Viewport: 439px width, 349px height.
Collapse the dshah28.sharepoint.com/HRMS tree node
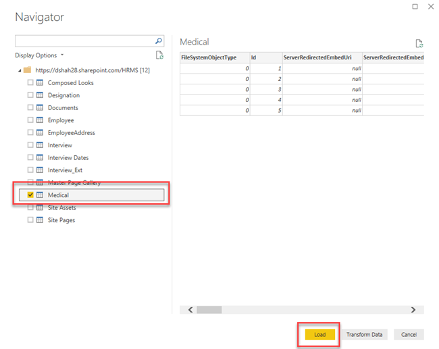click(x=20, y=70)
